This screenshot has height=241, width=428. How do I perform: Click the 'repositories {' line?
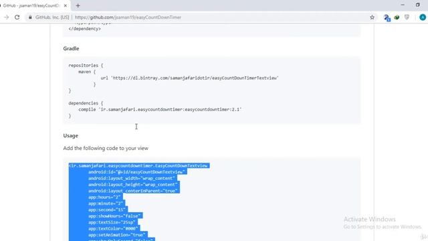point(86,66)
